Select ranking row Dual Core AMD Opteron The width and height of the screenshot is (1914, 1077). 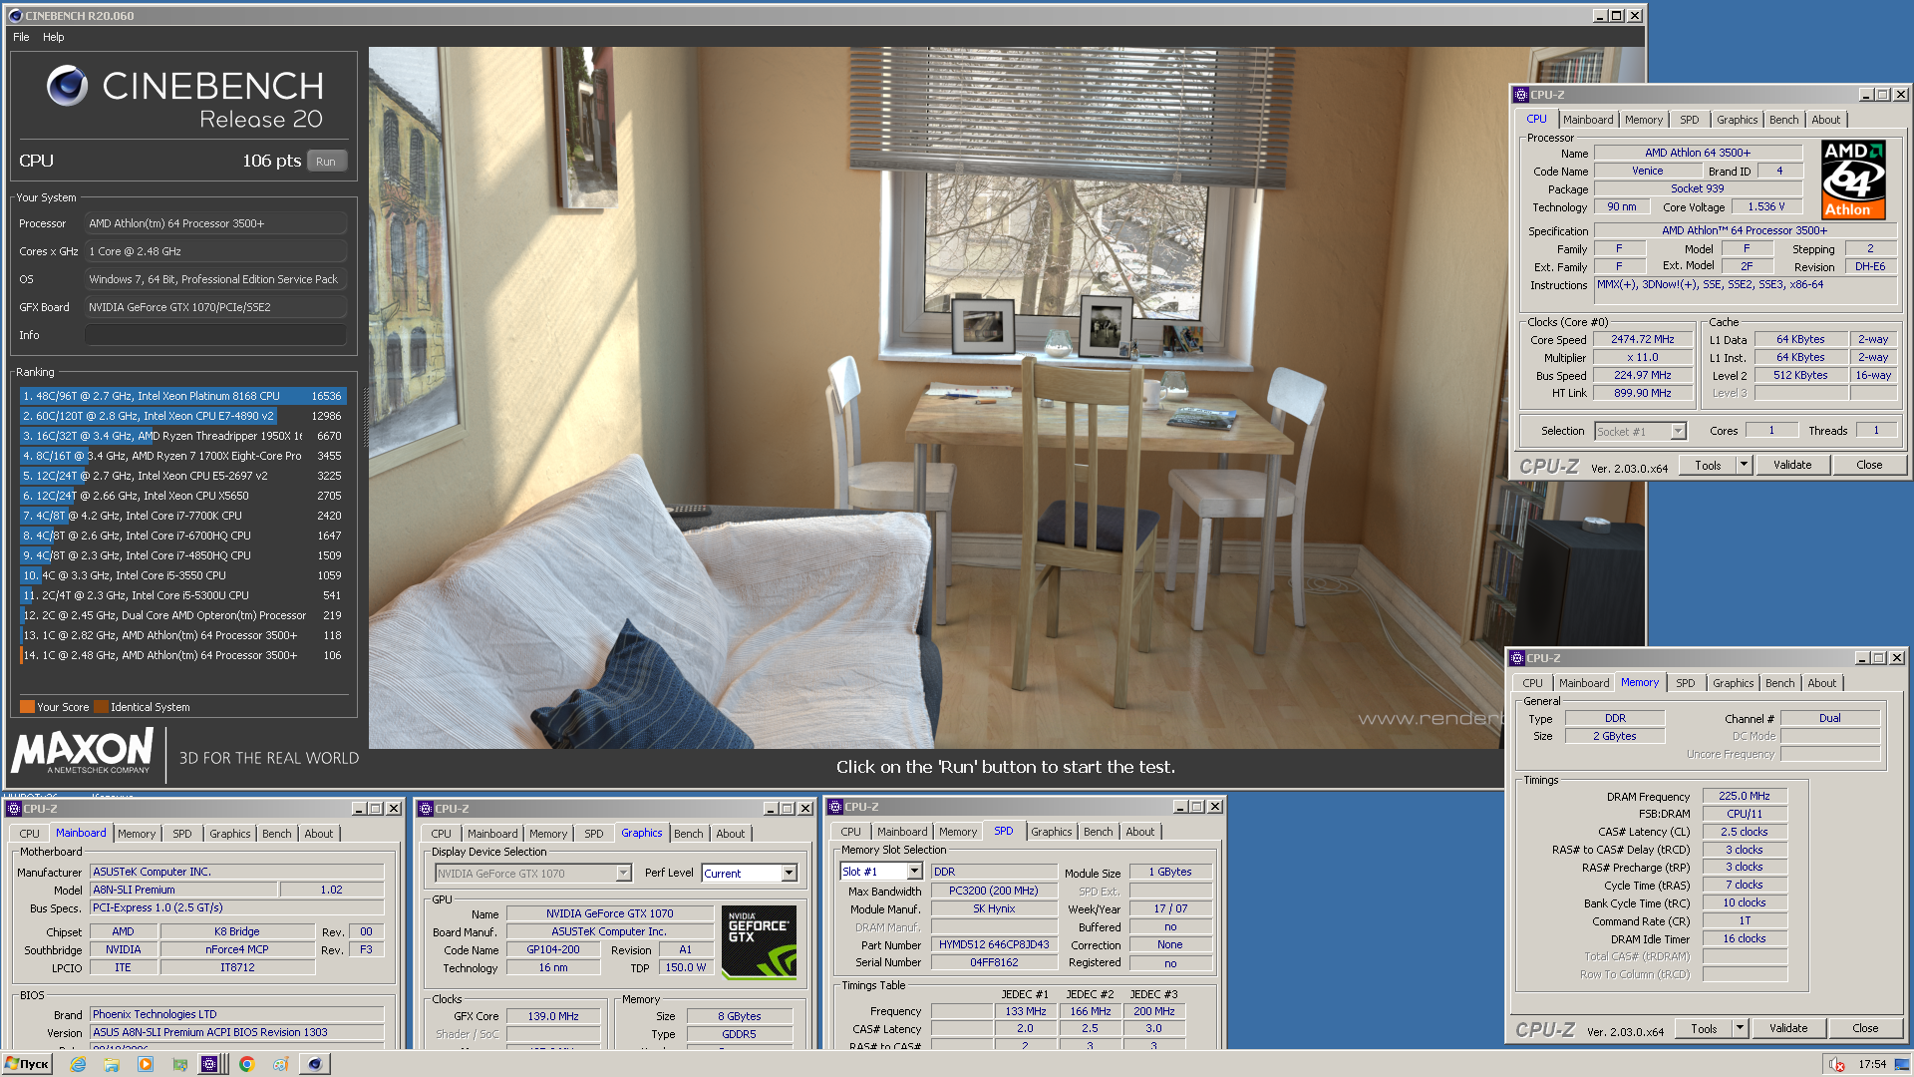pyautogui.click(x=182, y=615)
